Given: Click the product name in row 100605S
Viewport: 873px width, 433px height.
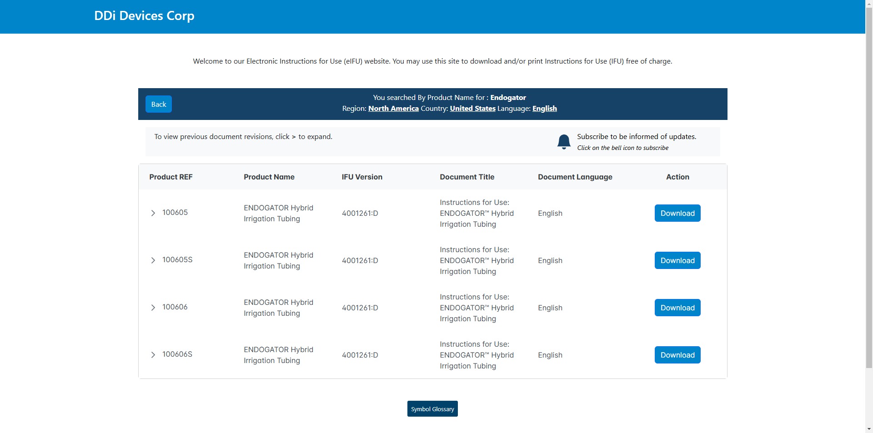Looking at the screenshot, I should (x=278, y=261).
